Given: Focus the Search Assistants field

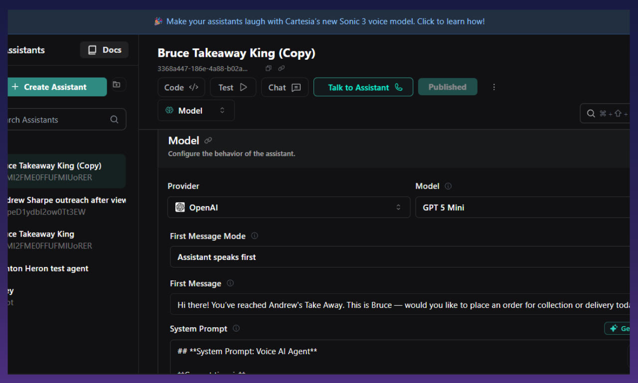Looking at the screenshot, I should (67, 120).
